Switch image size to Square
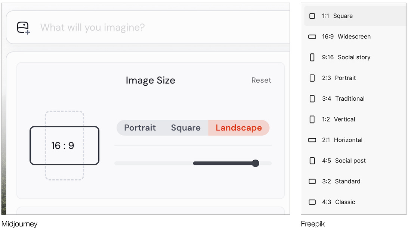This screenshot has height=233, width=411. point(186,128)
